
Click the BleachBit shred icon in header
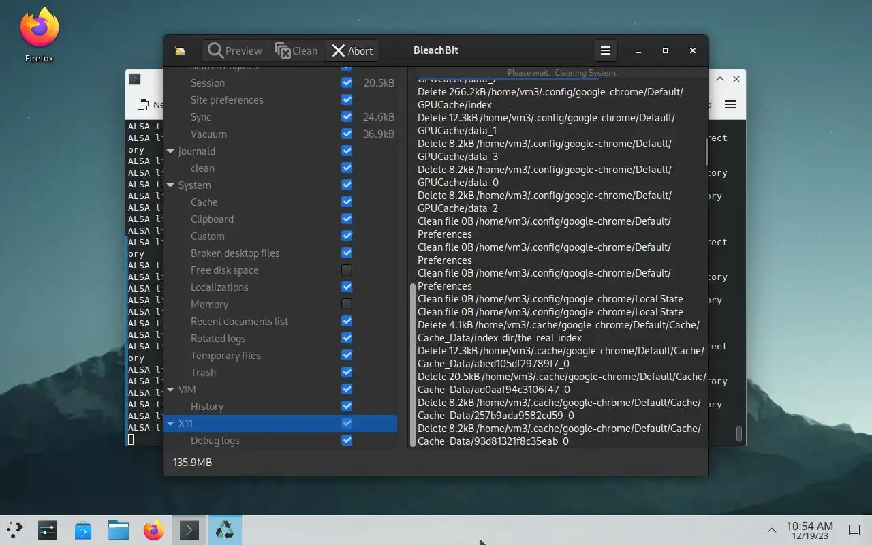pos(180,50)
